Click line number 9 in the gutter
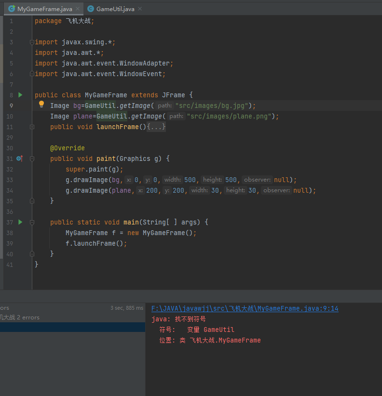The height and width of the screenshot is (396, 382). pyautogui.click(x=11, y=106)
